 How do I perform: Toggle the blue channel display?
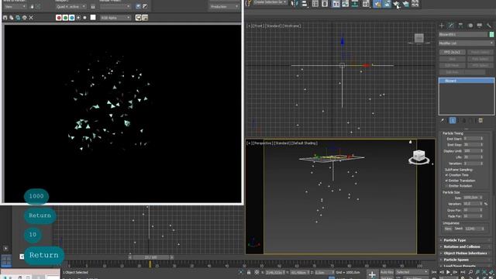pyautogui.click(x=72, y=18)
